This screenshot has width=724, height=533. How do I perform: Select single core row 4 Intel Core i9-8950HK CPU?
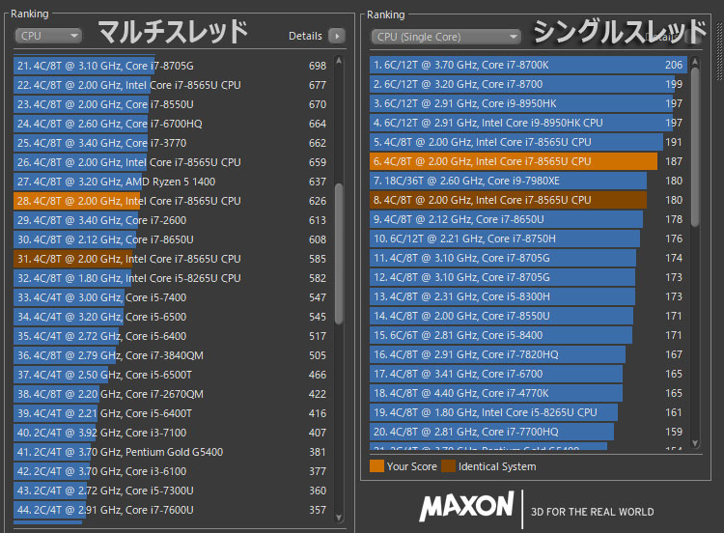click(x=528, y=123)
